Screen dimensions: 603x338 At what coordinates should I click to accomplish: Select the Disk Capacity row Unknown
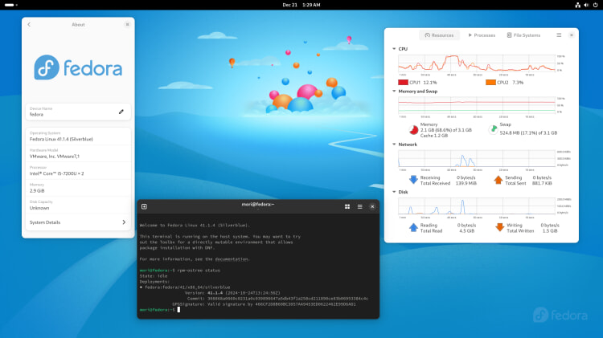(78, 205)
